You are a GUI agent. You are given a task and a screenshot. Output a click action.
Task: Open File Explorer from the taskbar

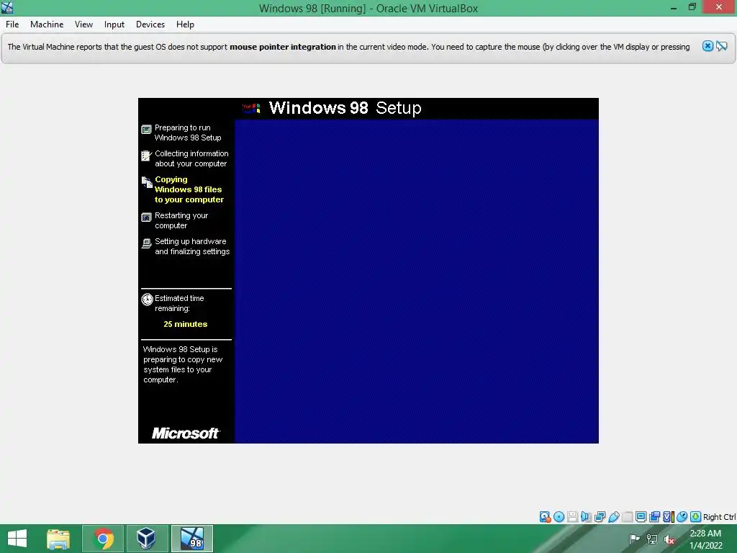point(58,539)
